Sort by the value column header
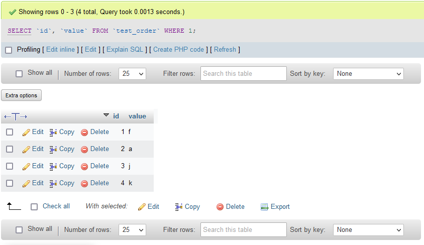The image size is (424, 245). click(x=137, y=116)
